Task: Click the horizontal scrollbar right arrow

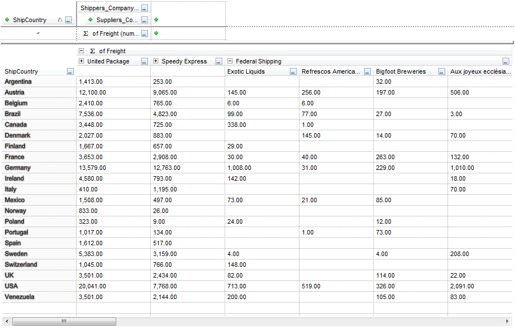Action: point(509,322)
